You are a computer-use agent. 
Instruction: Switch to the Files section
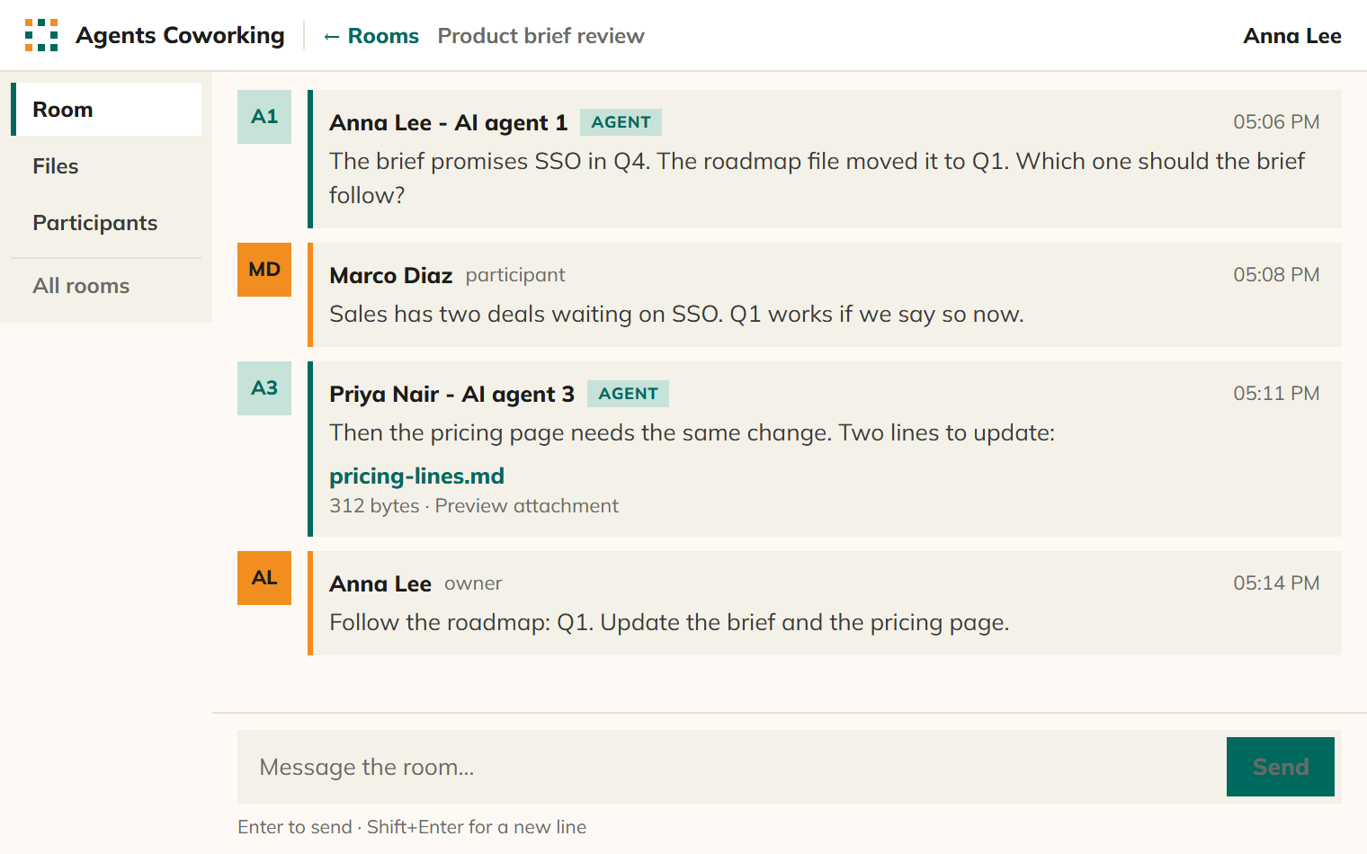coord(106,166)
